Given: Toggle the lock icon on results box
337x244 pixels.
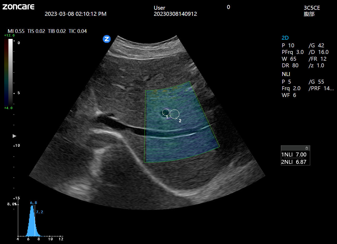Looking at the screenshot, I should tap(306, 148).
